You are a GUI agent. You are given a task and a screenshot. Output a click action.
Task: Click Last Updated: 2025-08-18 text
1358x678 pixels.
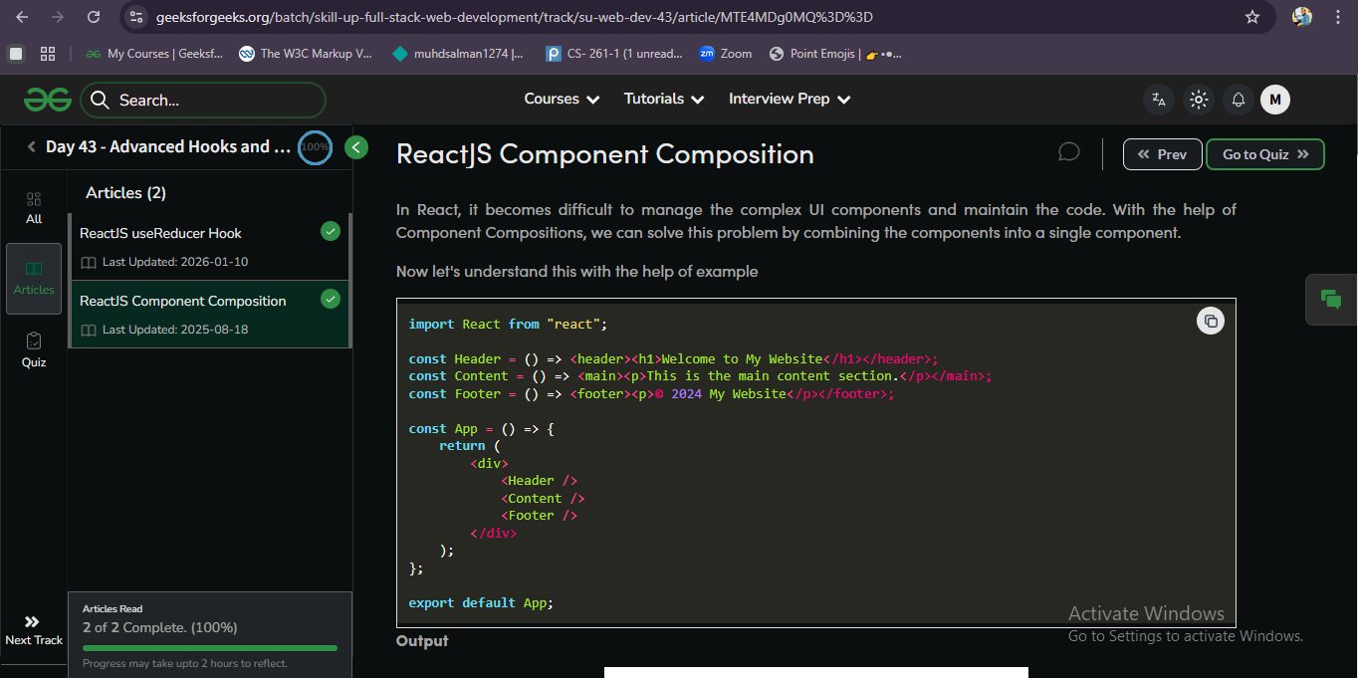click(175, 330)
